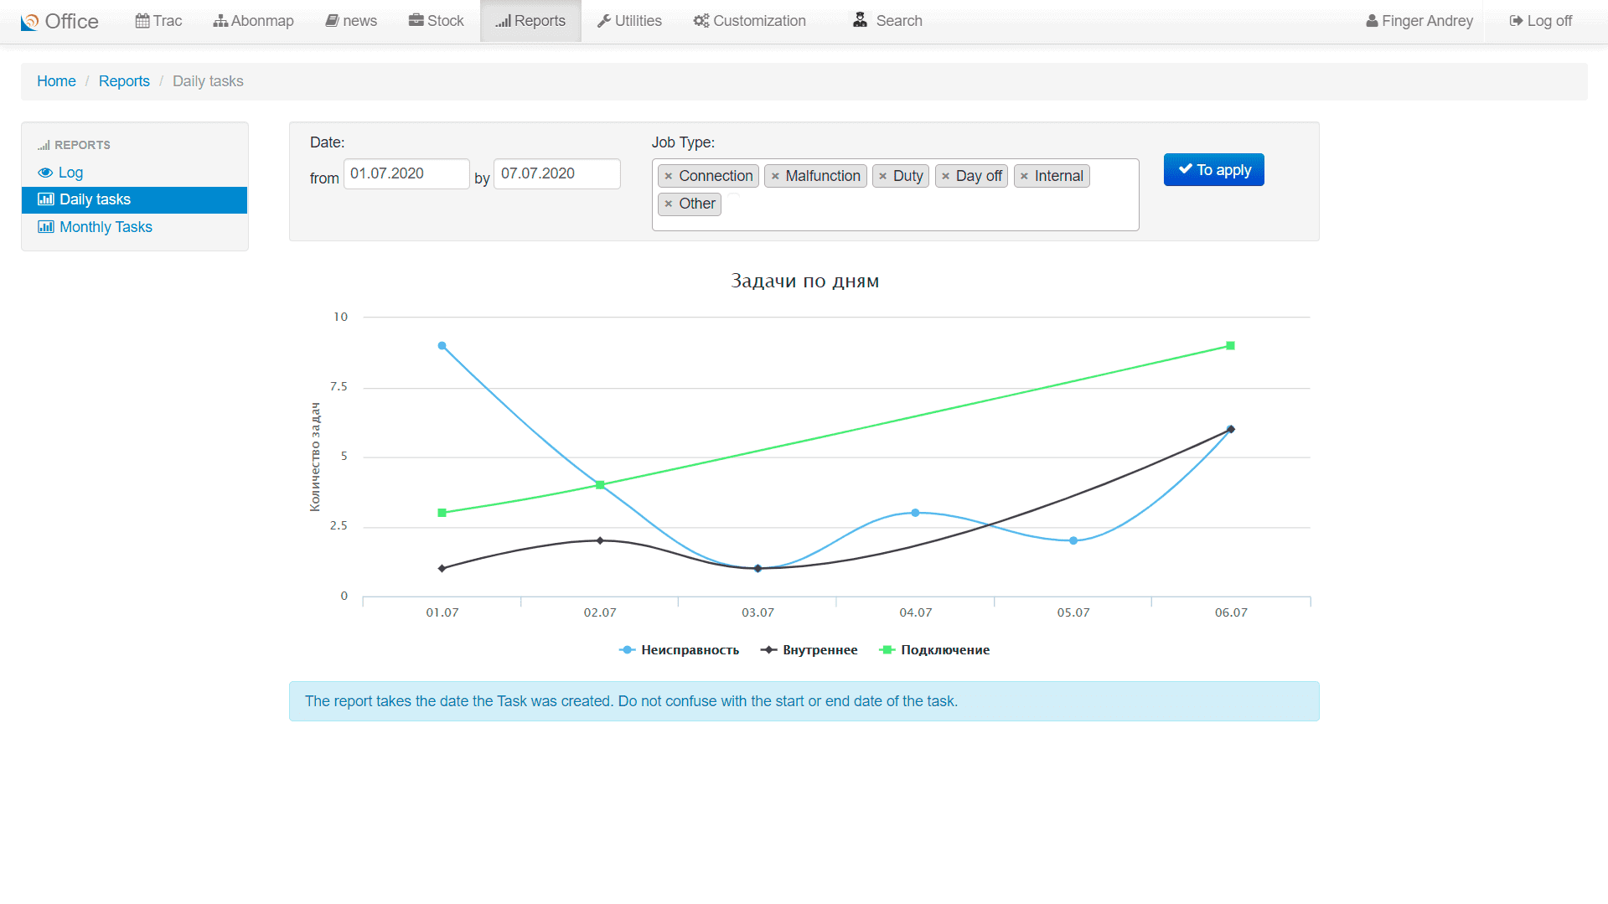Screen dimensions: 1608x904
Task: Open the Finger Andrey profile link
Action: 1419,21
